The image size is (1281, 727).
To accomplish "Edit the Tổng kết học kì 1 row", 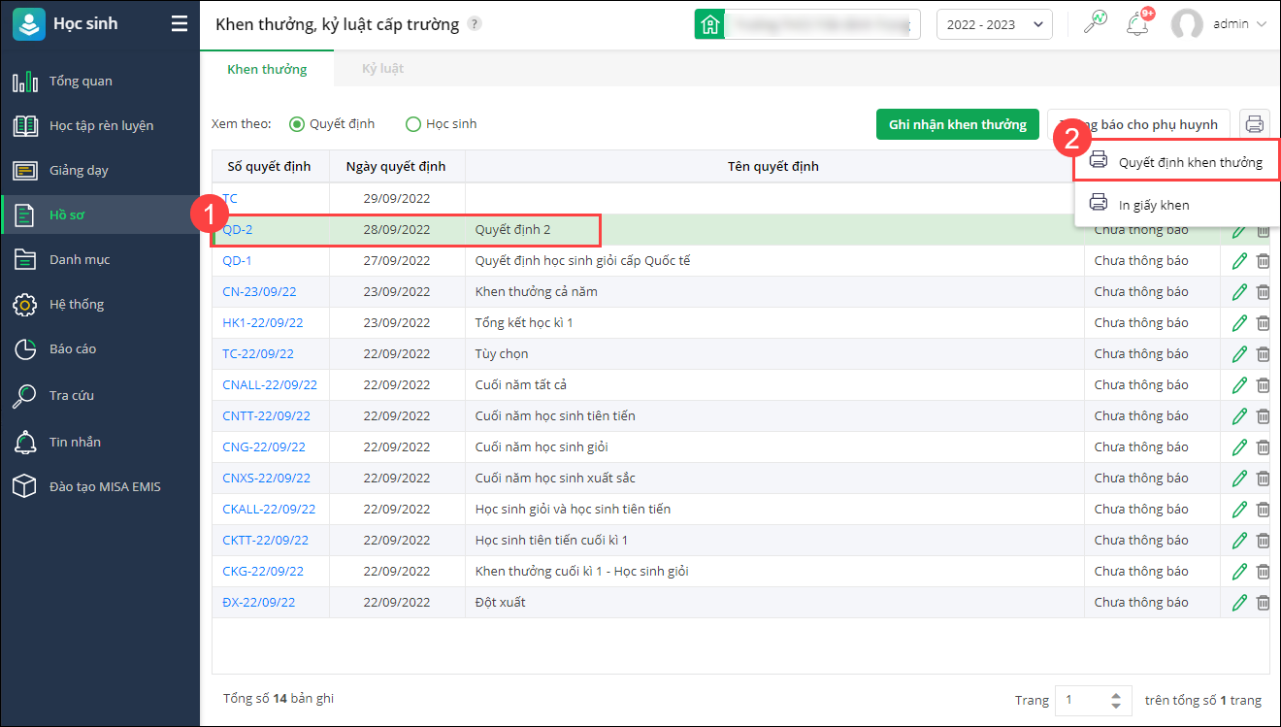I will tap(1239, 322).
